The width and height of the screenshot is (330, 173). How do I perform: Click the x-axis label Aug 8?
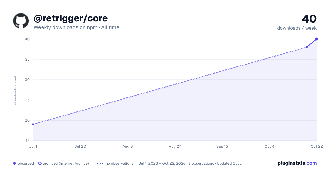[x=128, y=146]
